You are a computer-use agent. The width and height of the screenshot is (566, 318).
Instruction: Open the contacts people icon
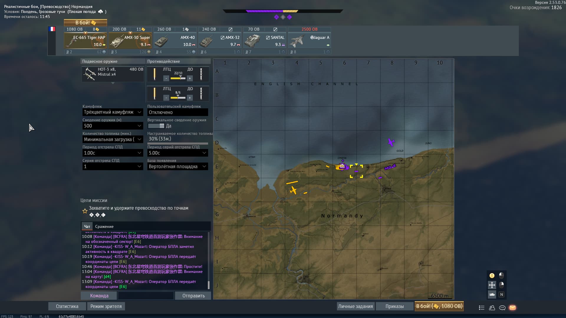(x=492, y=308)
